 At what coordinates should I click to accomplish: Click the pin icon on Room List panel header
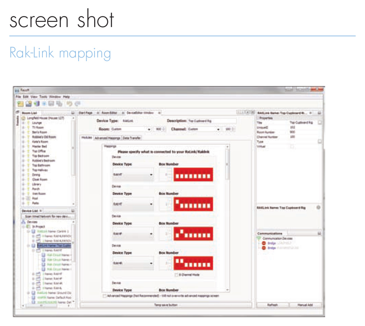[73, 113]
